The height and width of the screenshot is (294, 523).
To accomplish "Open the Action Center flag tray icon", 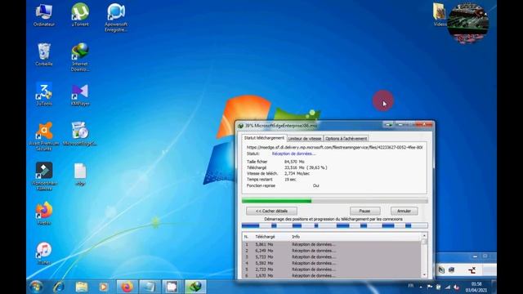I will [430, 287].
